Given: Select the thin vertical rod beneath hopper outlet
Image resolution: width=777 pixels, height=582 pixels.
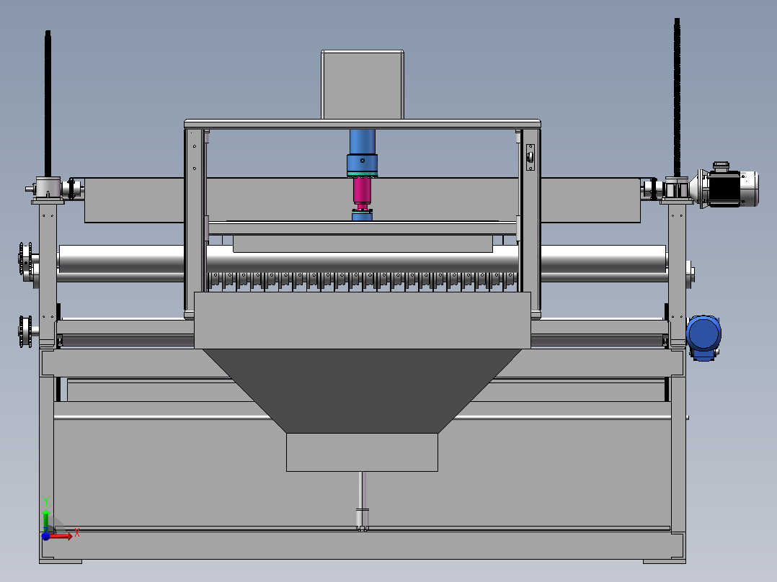Looking at the screenshot, I should (363, 501).
